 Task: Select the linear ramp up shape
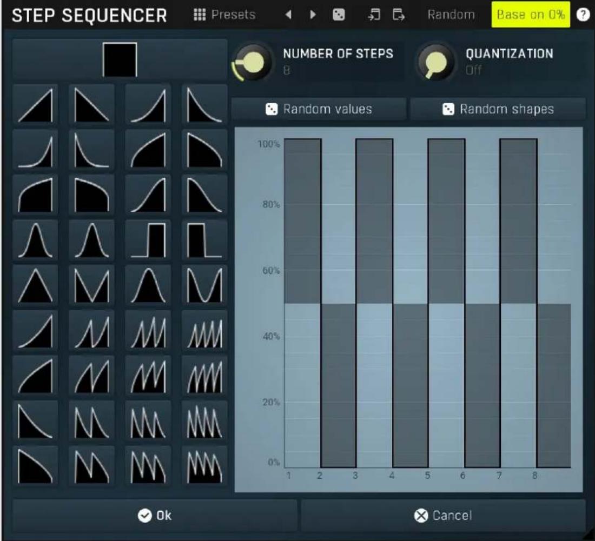pos(35,105)
